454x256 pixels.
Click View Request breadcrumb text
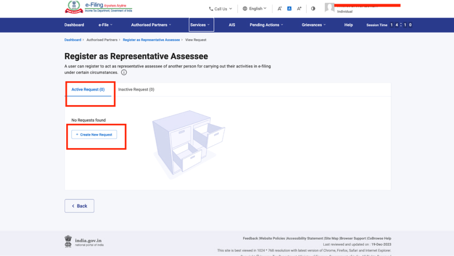[x=196, y=40]
